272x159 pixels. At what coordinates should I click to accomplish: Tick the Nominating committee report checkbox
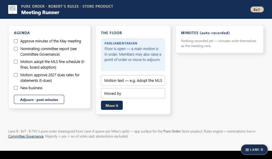(16, 49)
